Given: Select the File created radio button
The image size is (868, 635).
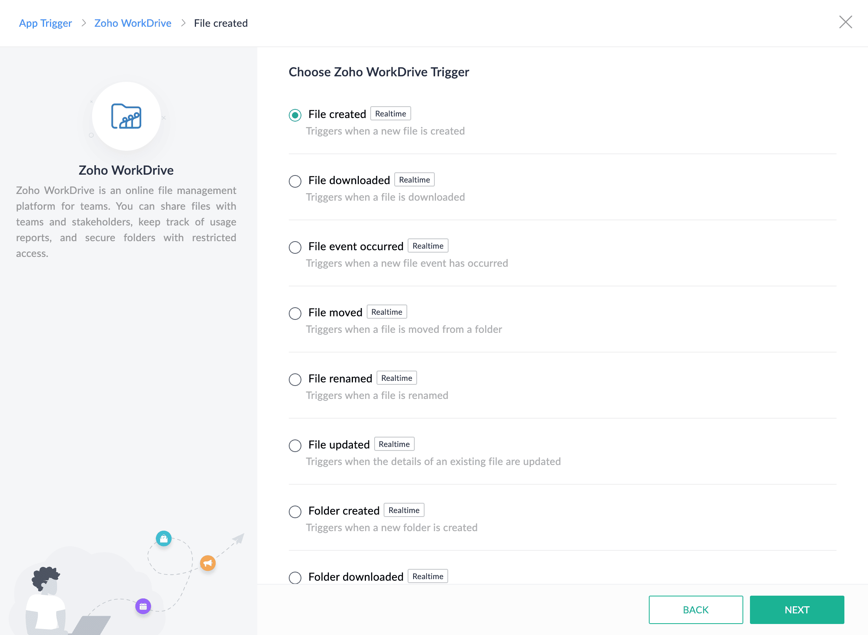Looking at the screenshot, I should point(295,115).
